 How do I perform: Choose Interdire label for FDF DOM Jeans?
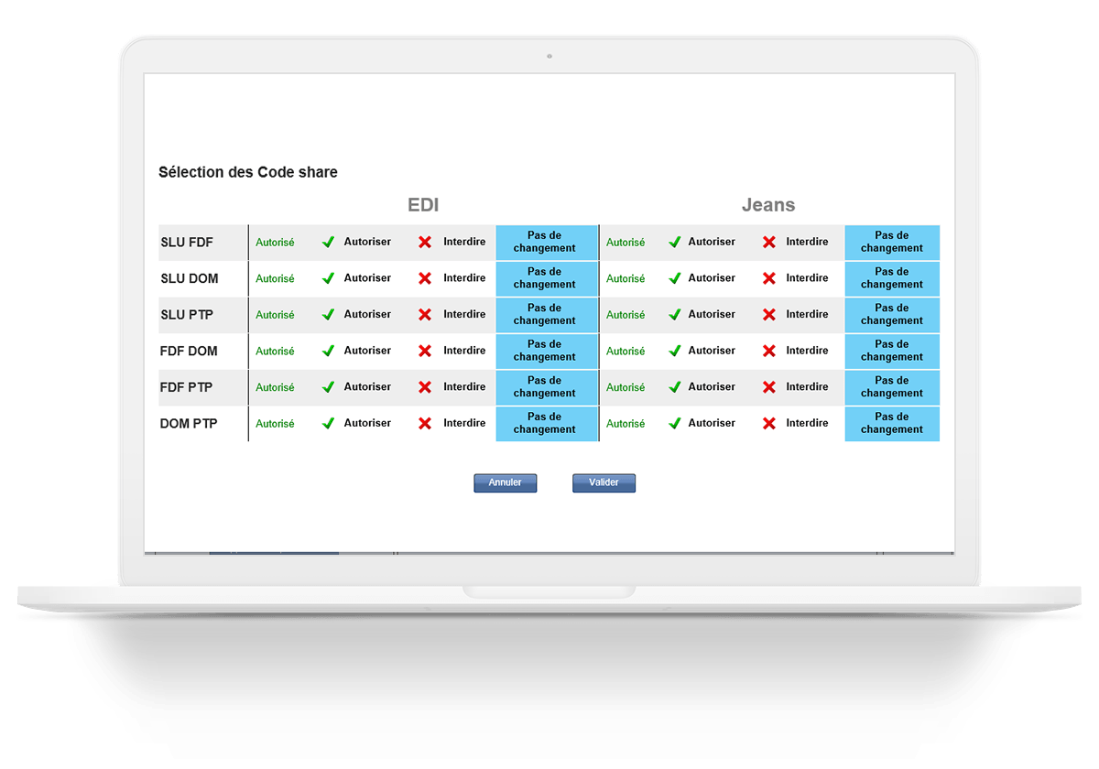[x=807, y=351]
